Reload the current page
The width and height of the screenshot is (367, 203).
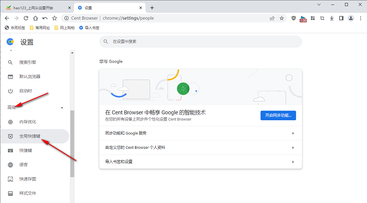point(26,18)
